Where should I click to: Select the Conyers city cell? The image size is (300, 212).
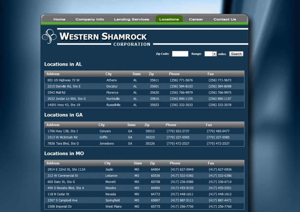(x=105, y=131)
